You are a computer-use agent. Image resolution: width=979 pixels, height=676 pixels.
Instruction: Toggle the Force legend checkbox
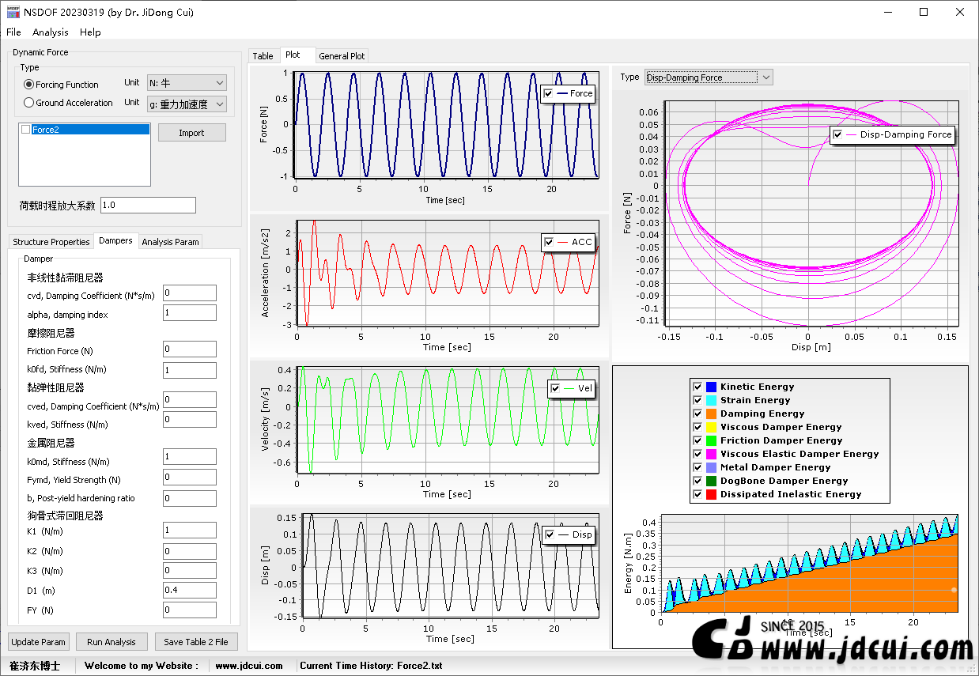click(x=549, y=93)
